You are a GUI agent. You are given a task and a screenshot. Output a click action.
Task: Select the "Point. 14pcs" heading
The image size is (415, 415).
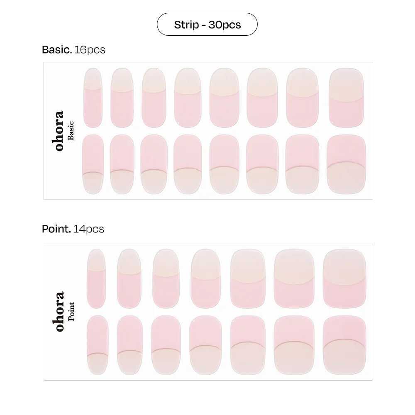point(73,229)
